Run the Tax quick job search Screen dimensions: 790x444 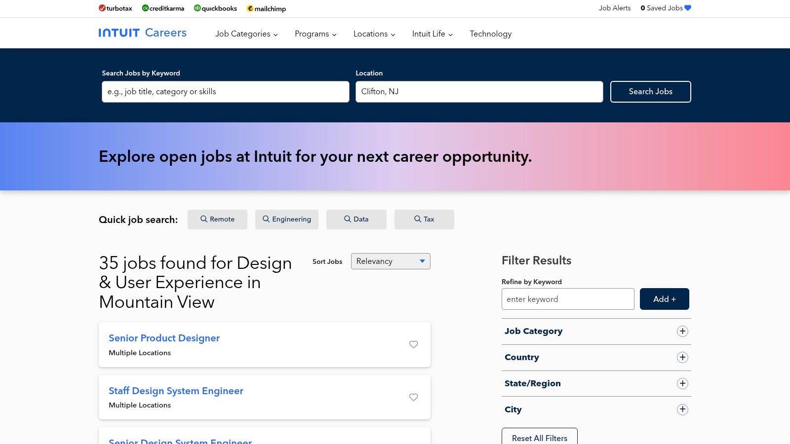tap(424, 220)
